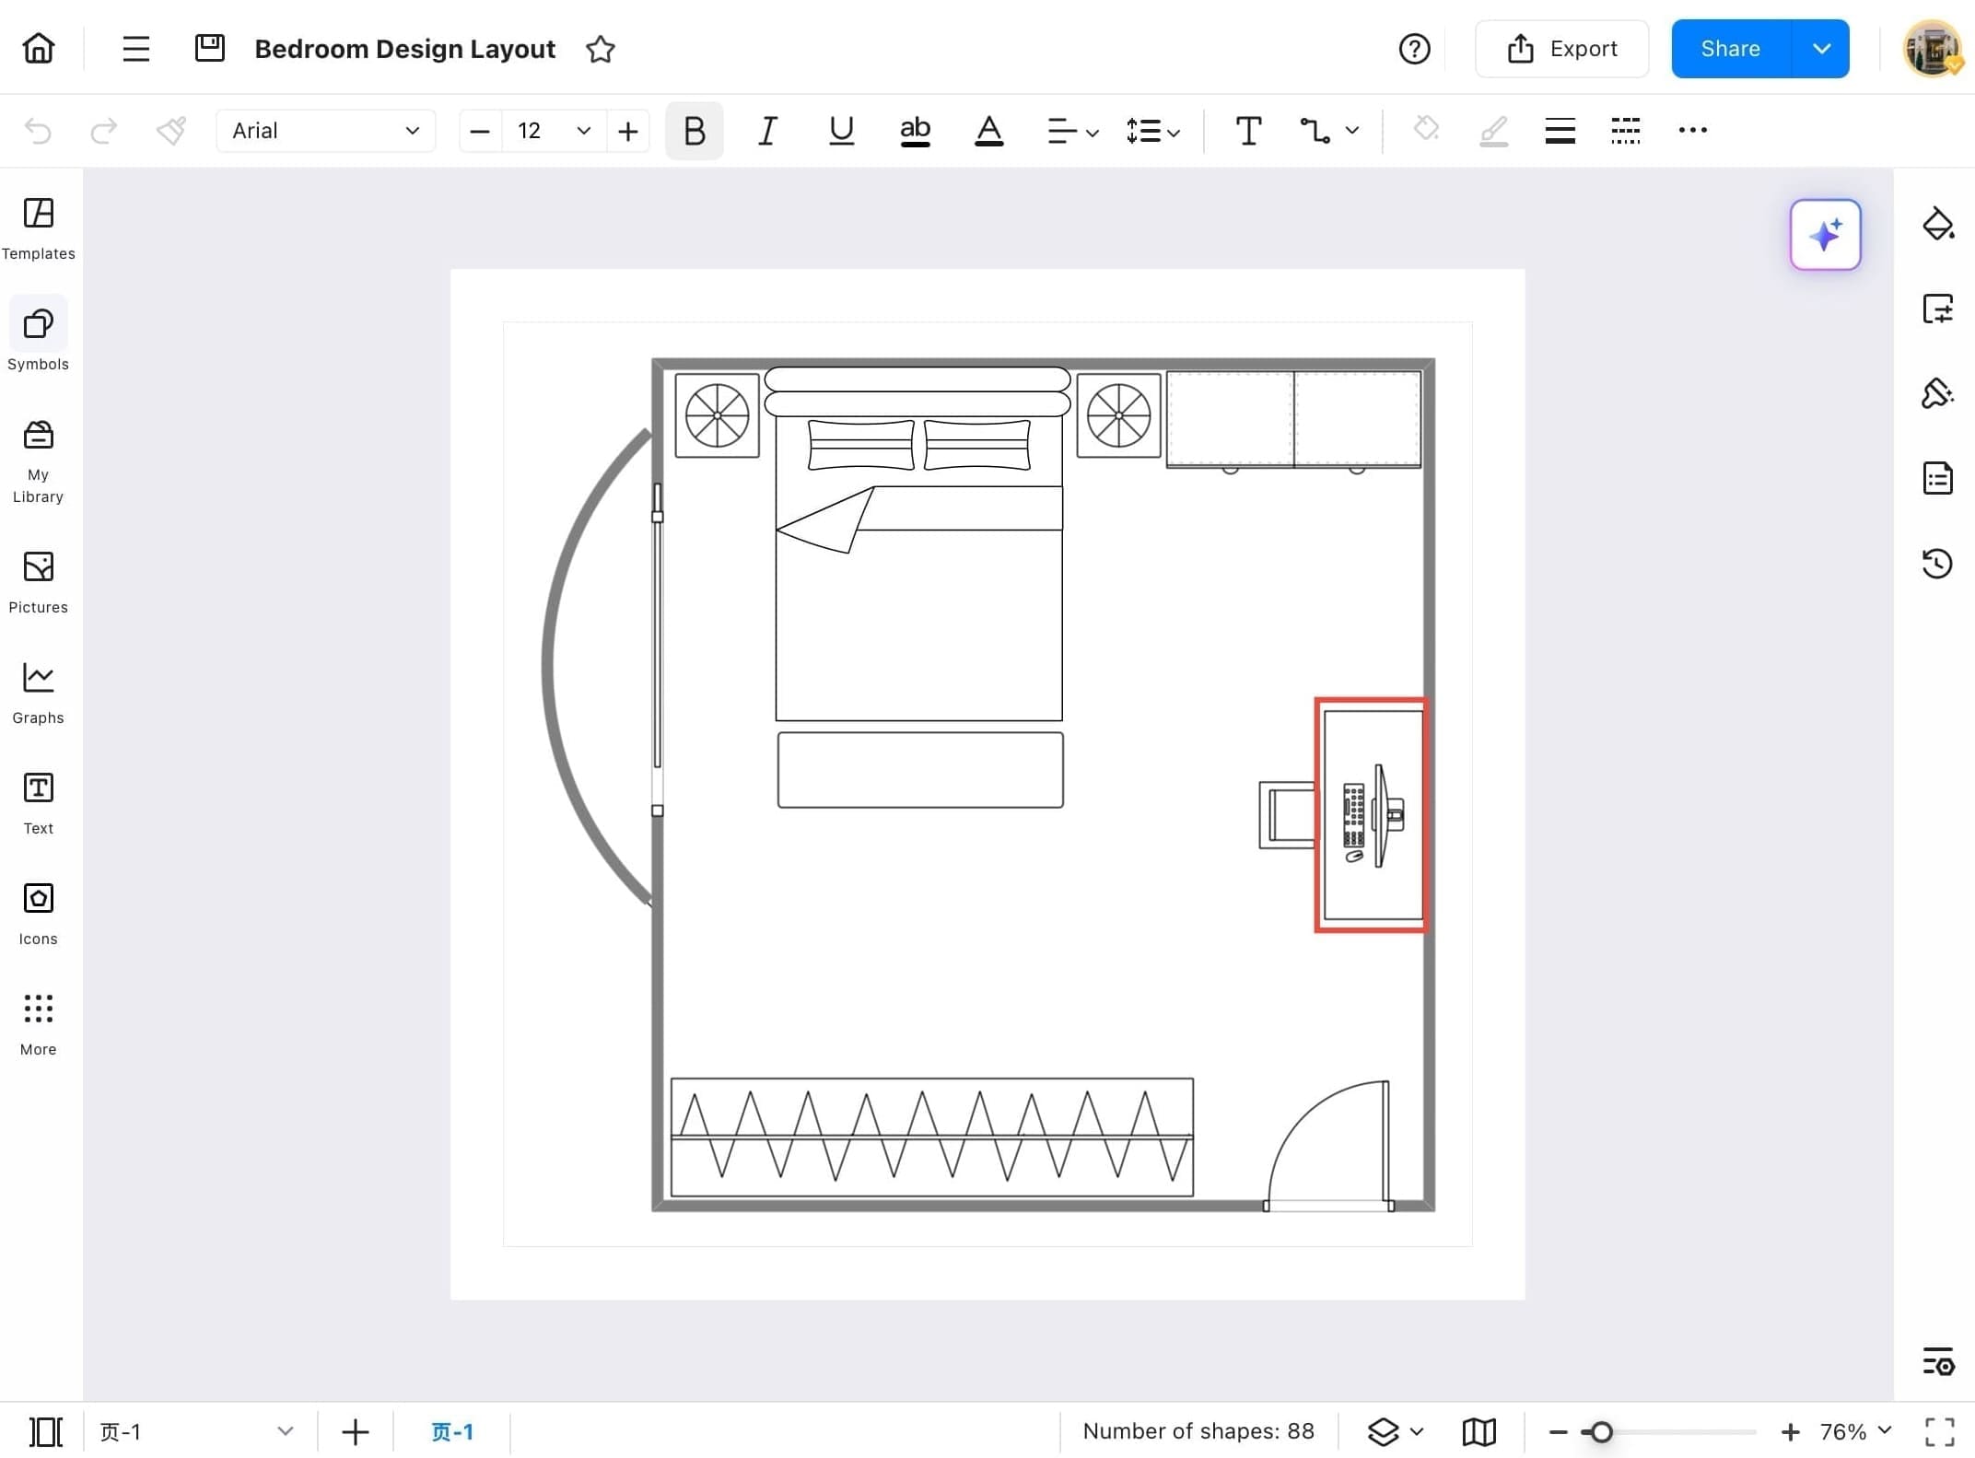Toggle italic formatting

pos(767,131)
